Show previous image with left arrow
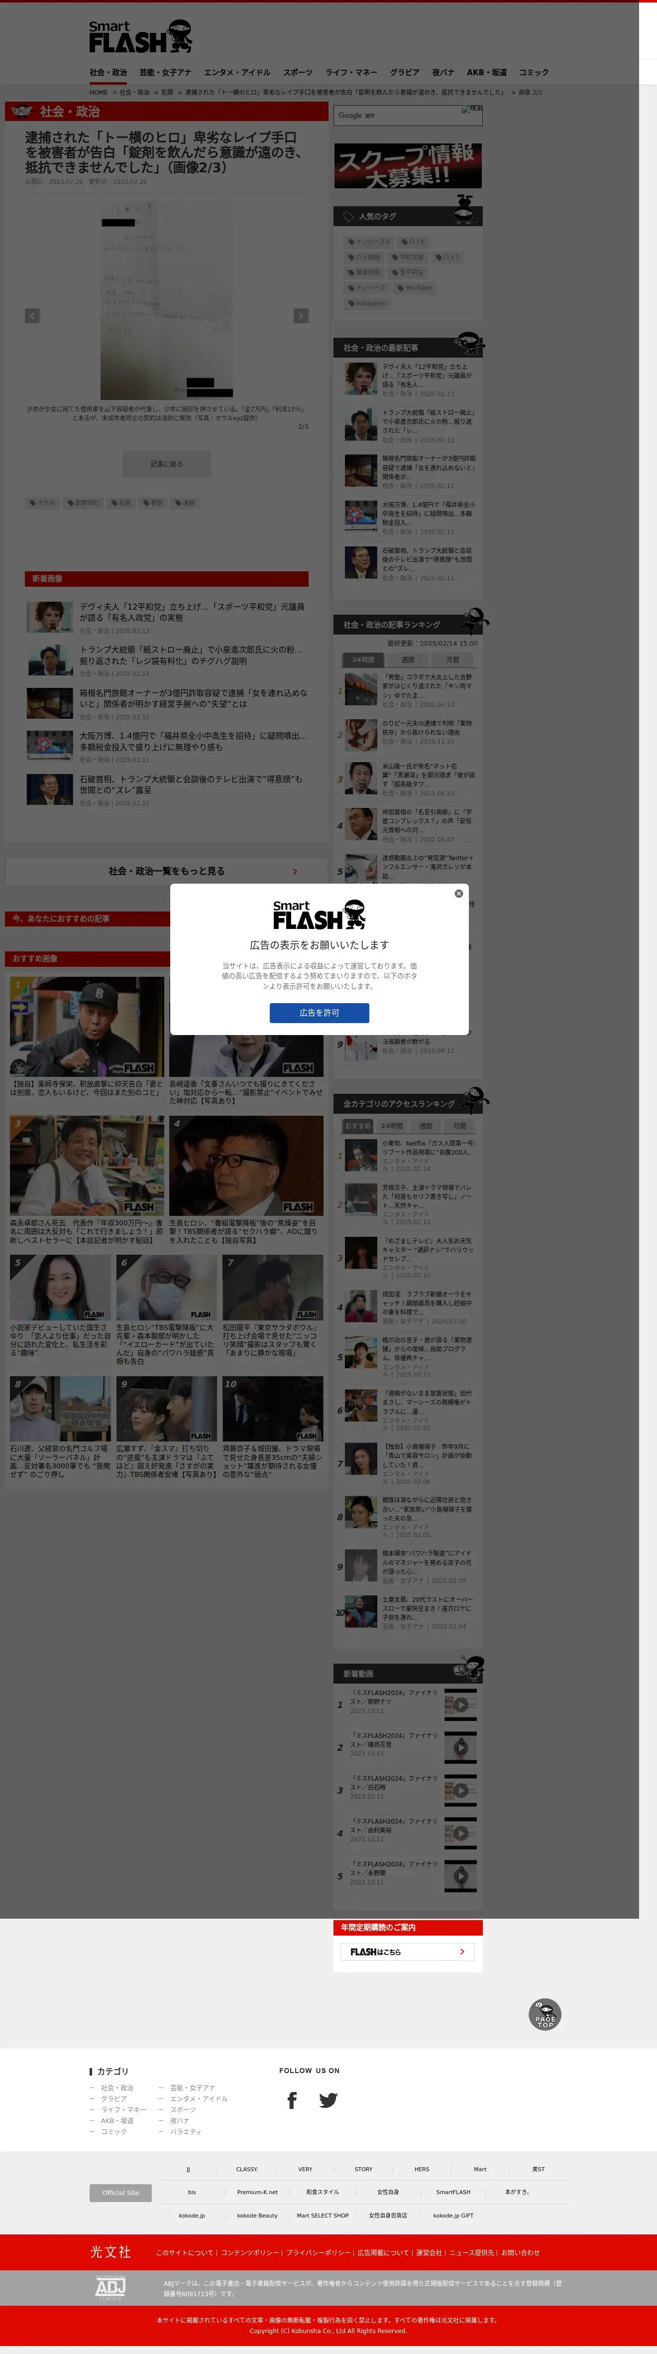 (32, 315)
